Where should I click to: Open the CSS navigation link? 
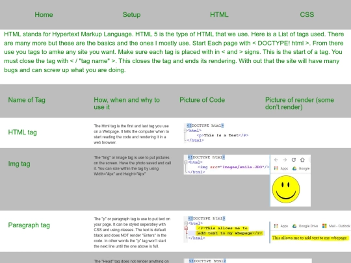point(307,15)
